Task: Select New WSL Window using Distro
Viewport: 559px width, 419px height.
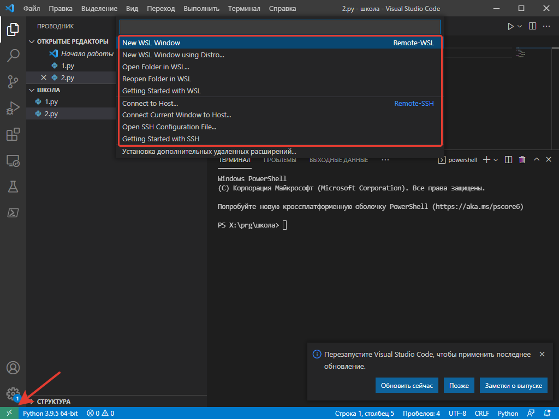Action: [280, 55]
